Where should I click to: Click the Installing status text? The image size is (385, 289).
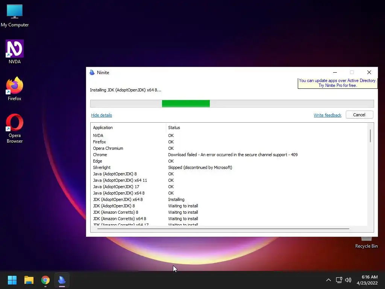point(176,199)
